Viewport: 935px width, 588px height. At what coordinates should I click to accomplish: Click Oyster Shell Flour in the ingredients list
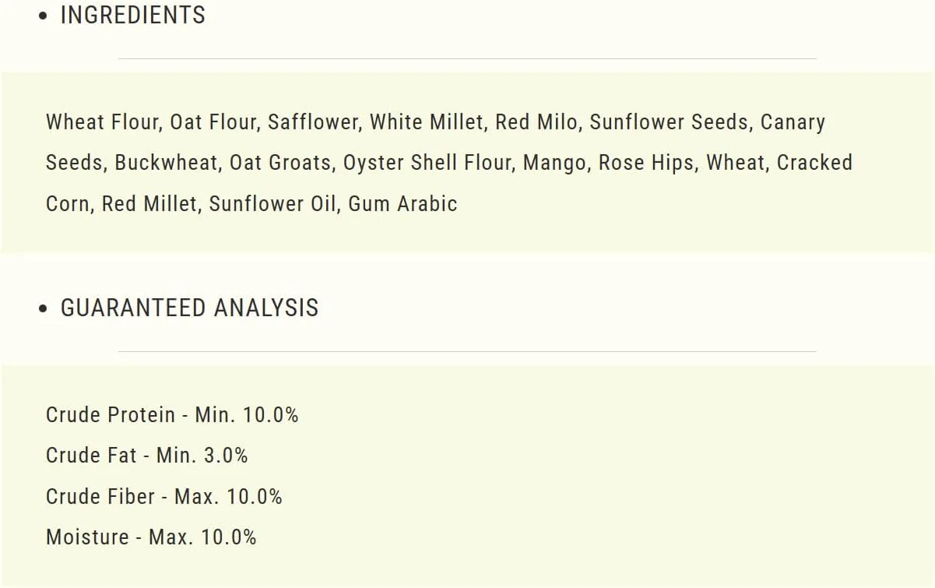click(427, 163)
